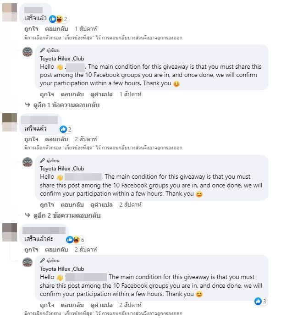This screenshot has width=281, height=318.
Task: Open first Toyota Hilux Club avatar
Action: (x=28, y=52)
